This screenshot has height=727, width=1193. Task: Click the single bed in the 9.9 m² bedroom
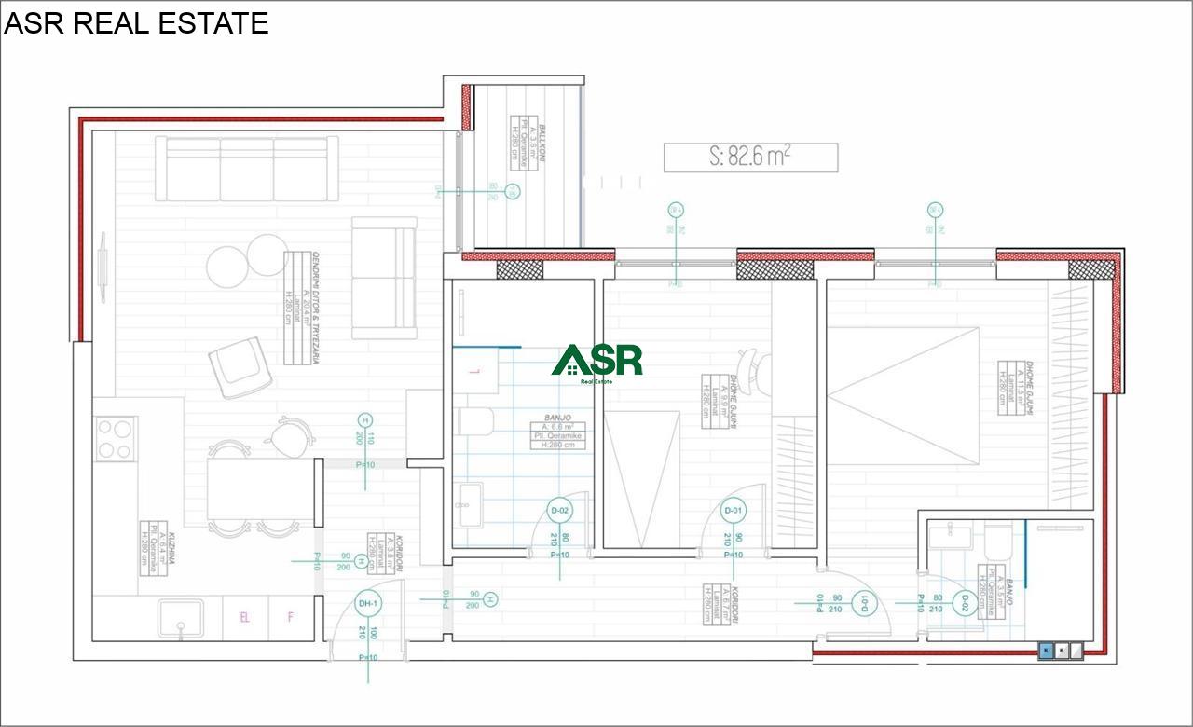641,477
